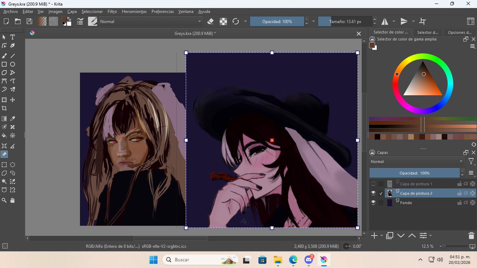Open the horizontal mirror options dropdown

[394, 21]
